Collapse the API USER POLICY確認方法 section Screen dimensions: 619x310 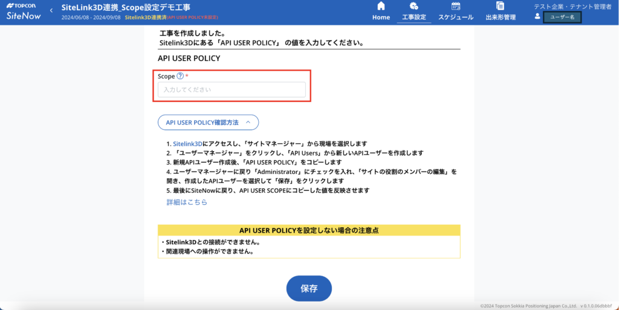point(208,122)
